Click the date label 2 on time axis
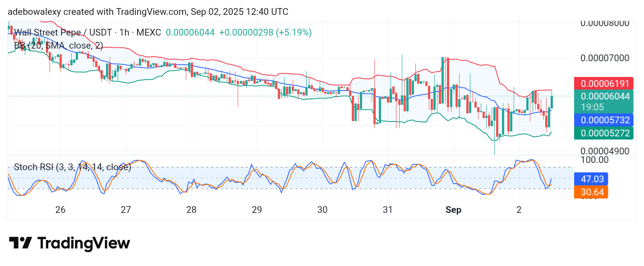The image size is (644, 266). pos(519,210)
